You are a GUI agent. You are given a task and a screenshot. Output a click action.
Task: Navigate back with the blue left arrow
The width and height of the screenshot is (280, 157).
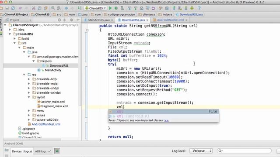pyautogui.click(x=66, y=8)
